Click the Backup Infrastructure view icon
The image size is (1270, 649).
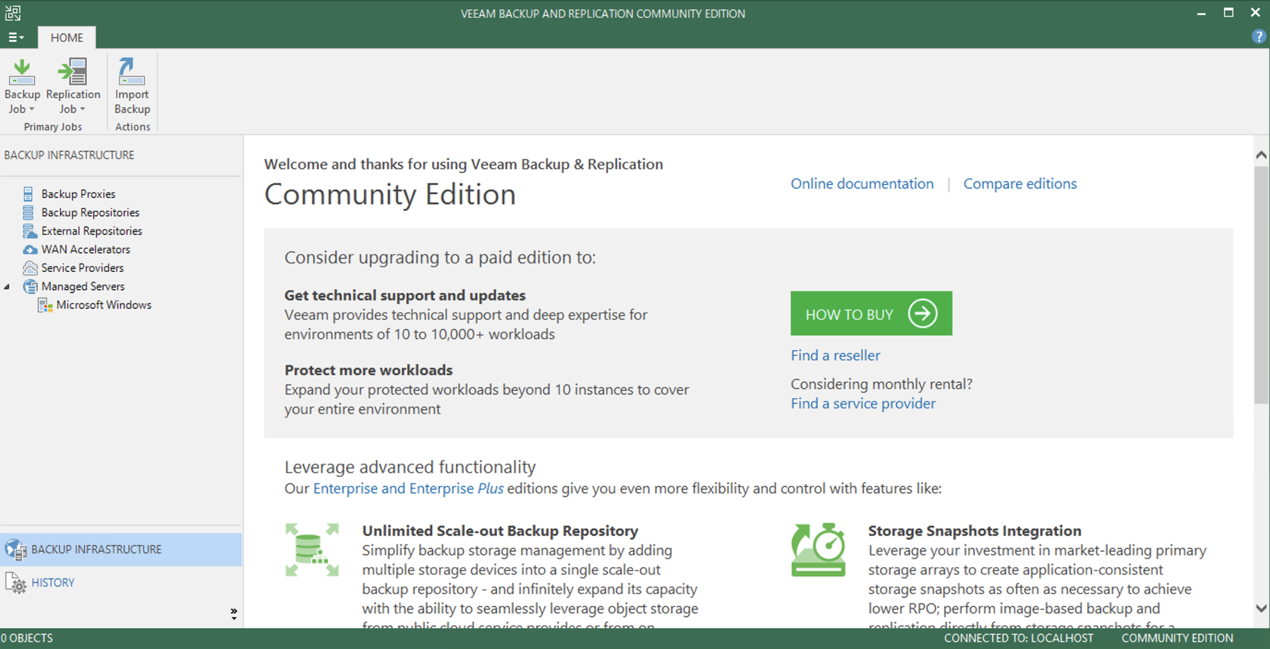click(x=16, y=550)
